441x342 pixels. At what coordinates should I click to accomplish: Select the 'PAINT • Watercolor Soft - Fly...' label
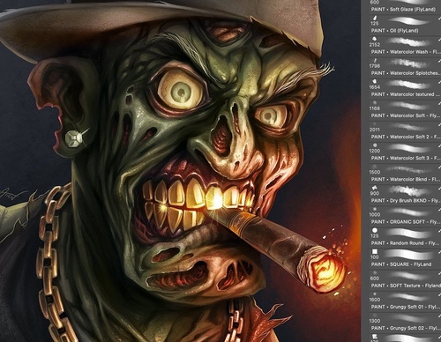tap(406, 115)
